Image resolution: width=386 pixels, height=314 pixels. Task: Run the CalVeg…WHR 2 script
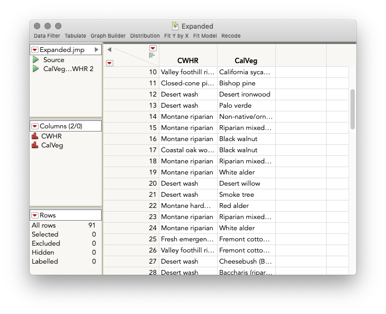35,69
